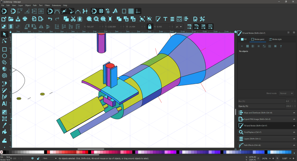This screenshot has width=297, height=161.
Task: Open the px units dropdown
Action: 179,27
